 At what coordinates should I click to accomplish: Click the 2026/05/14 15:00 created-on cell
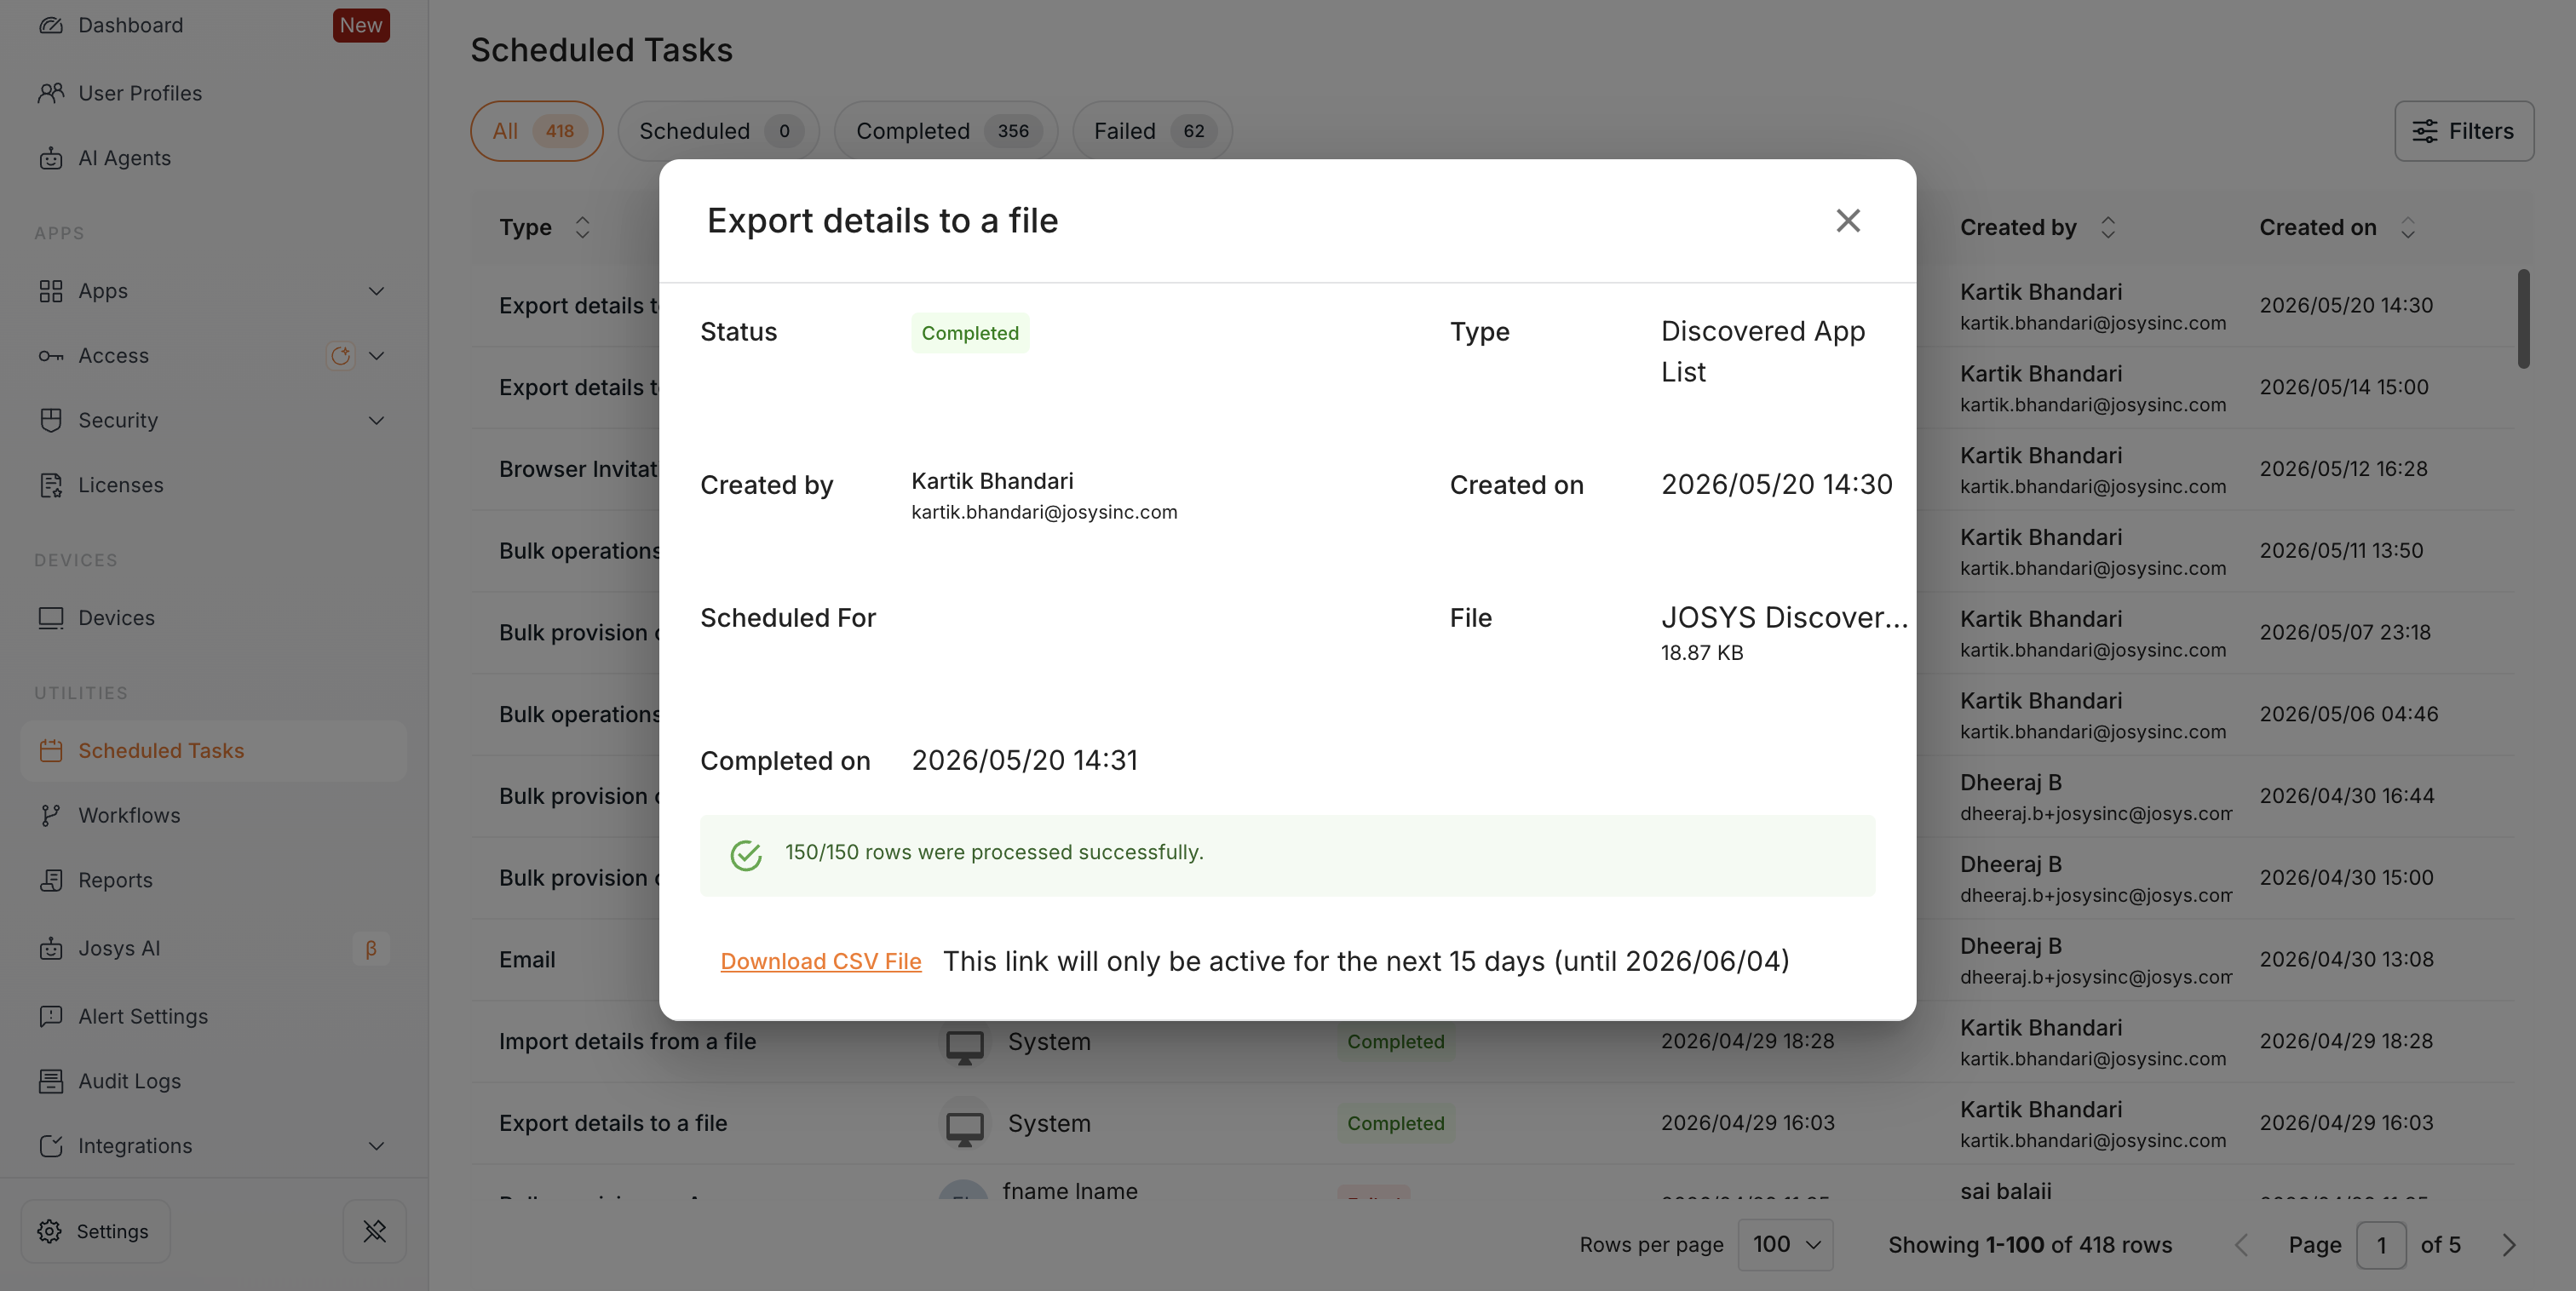pyautogui.click(x=2343, y=387)
